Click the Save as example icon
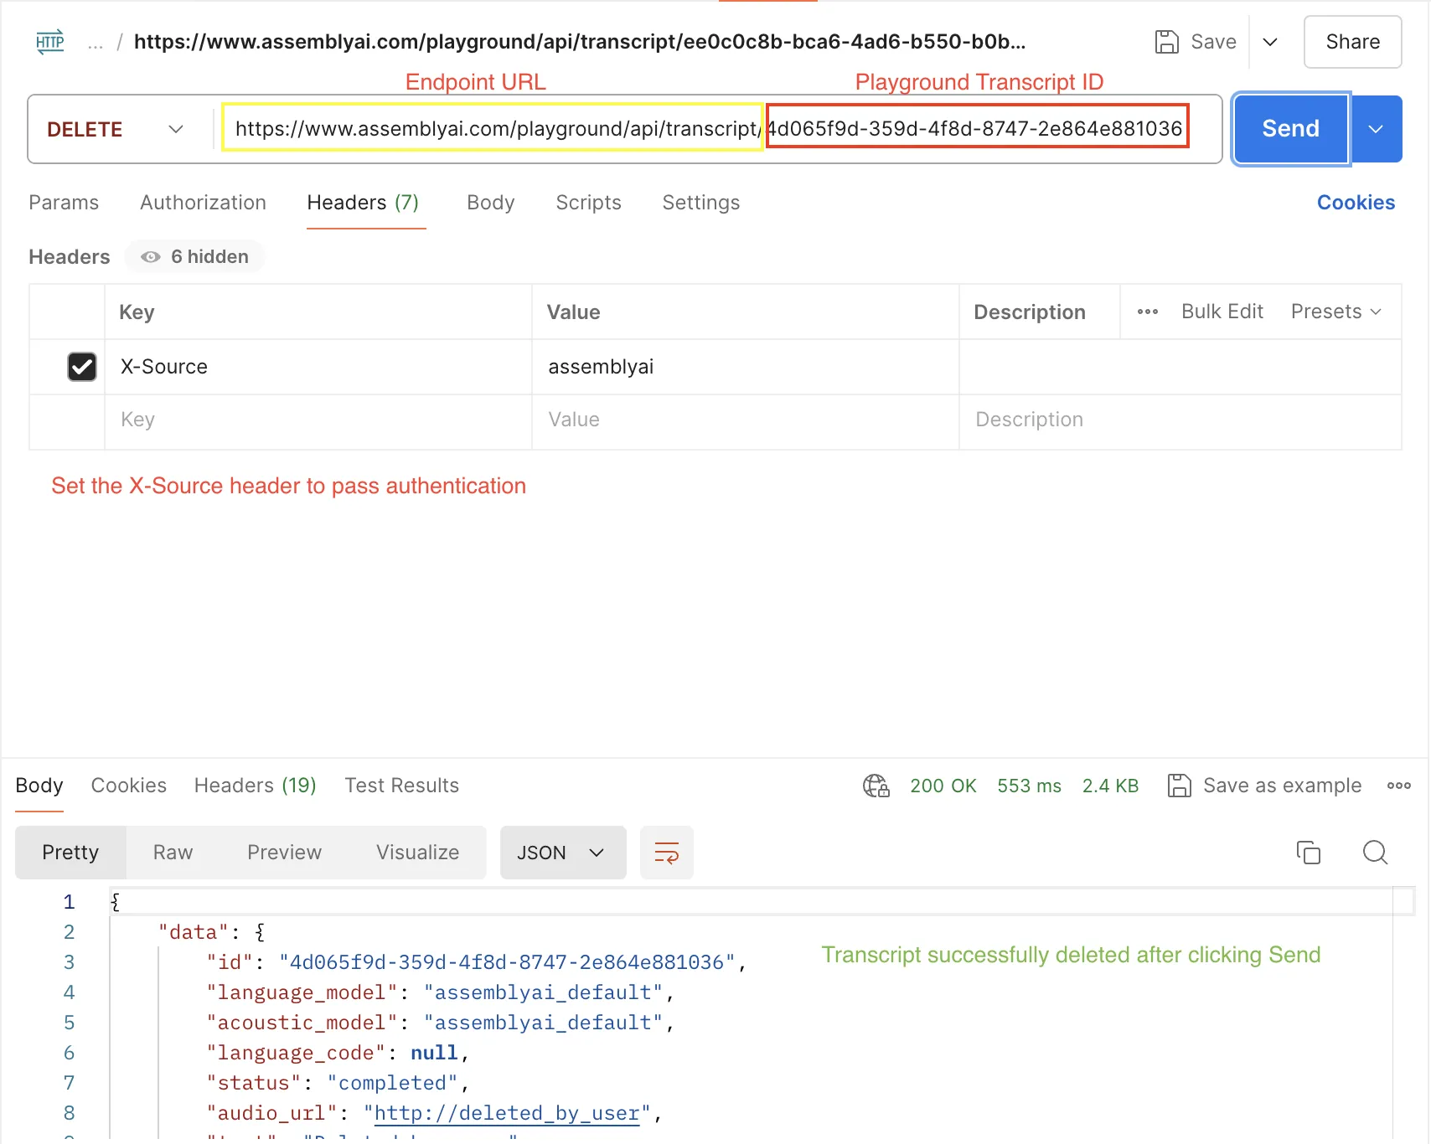Screen dimensions: 1431x1144 coord(1179,786)
